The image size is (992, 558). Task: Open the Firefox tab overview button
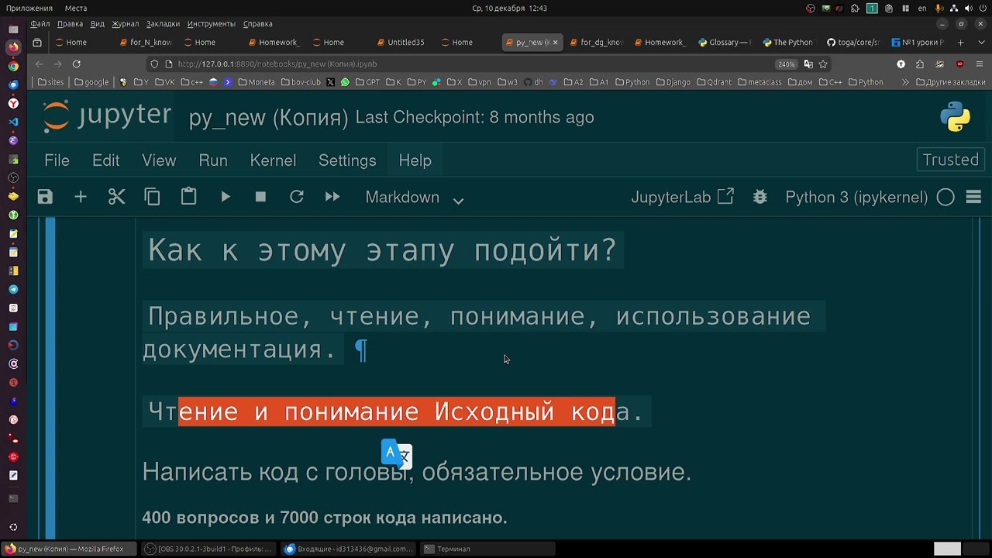[36, 42]
